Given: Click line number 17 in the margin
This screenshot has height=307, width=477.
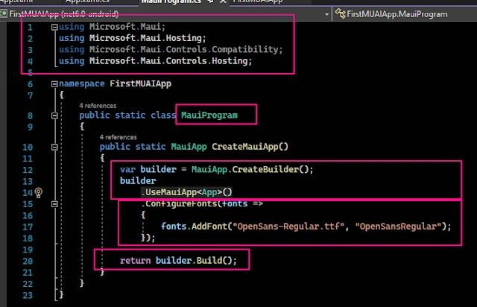Looking at the screenshot, I should 28,227.
